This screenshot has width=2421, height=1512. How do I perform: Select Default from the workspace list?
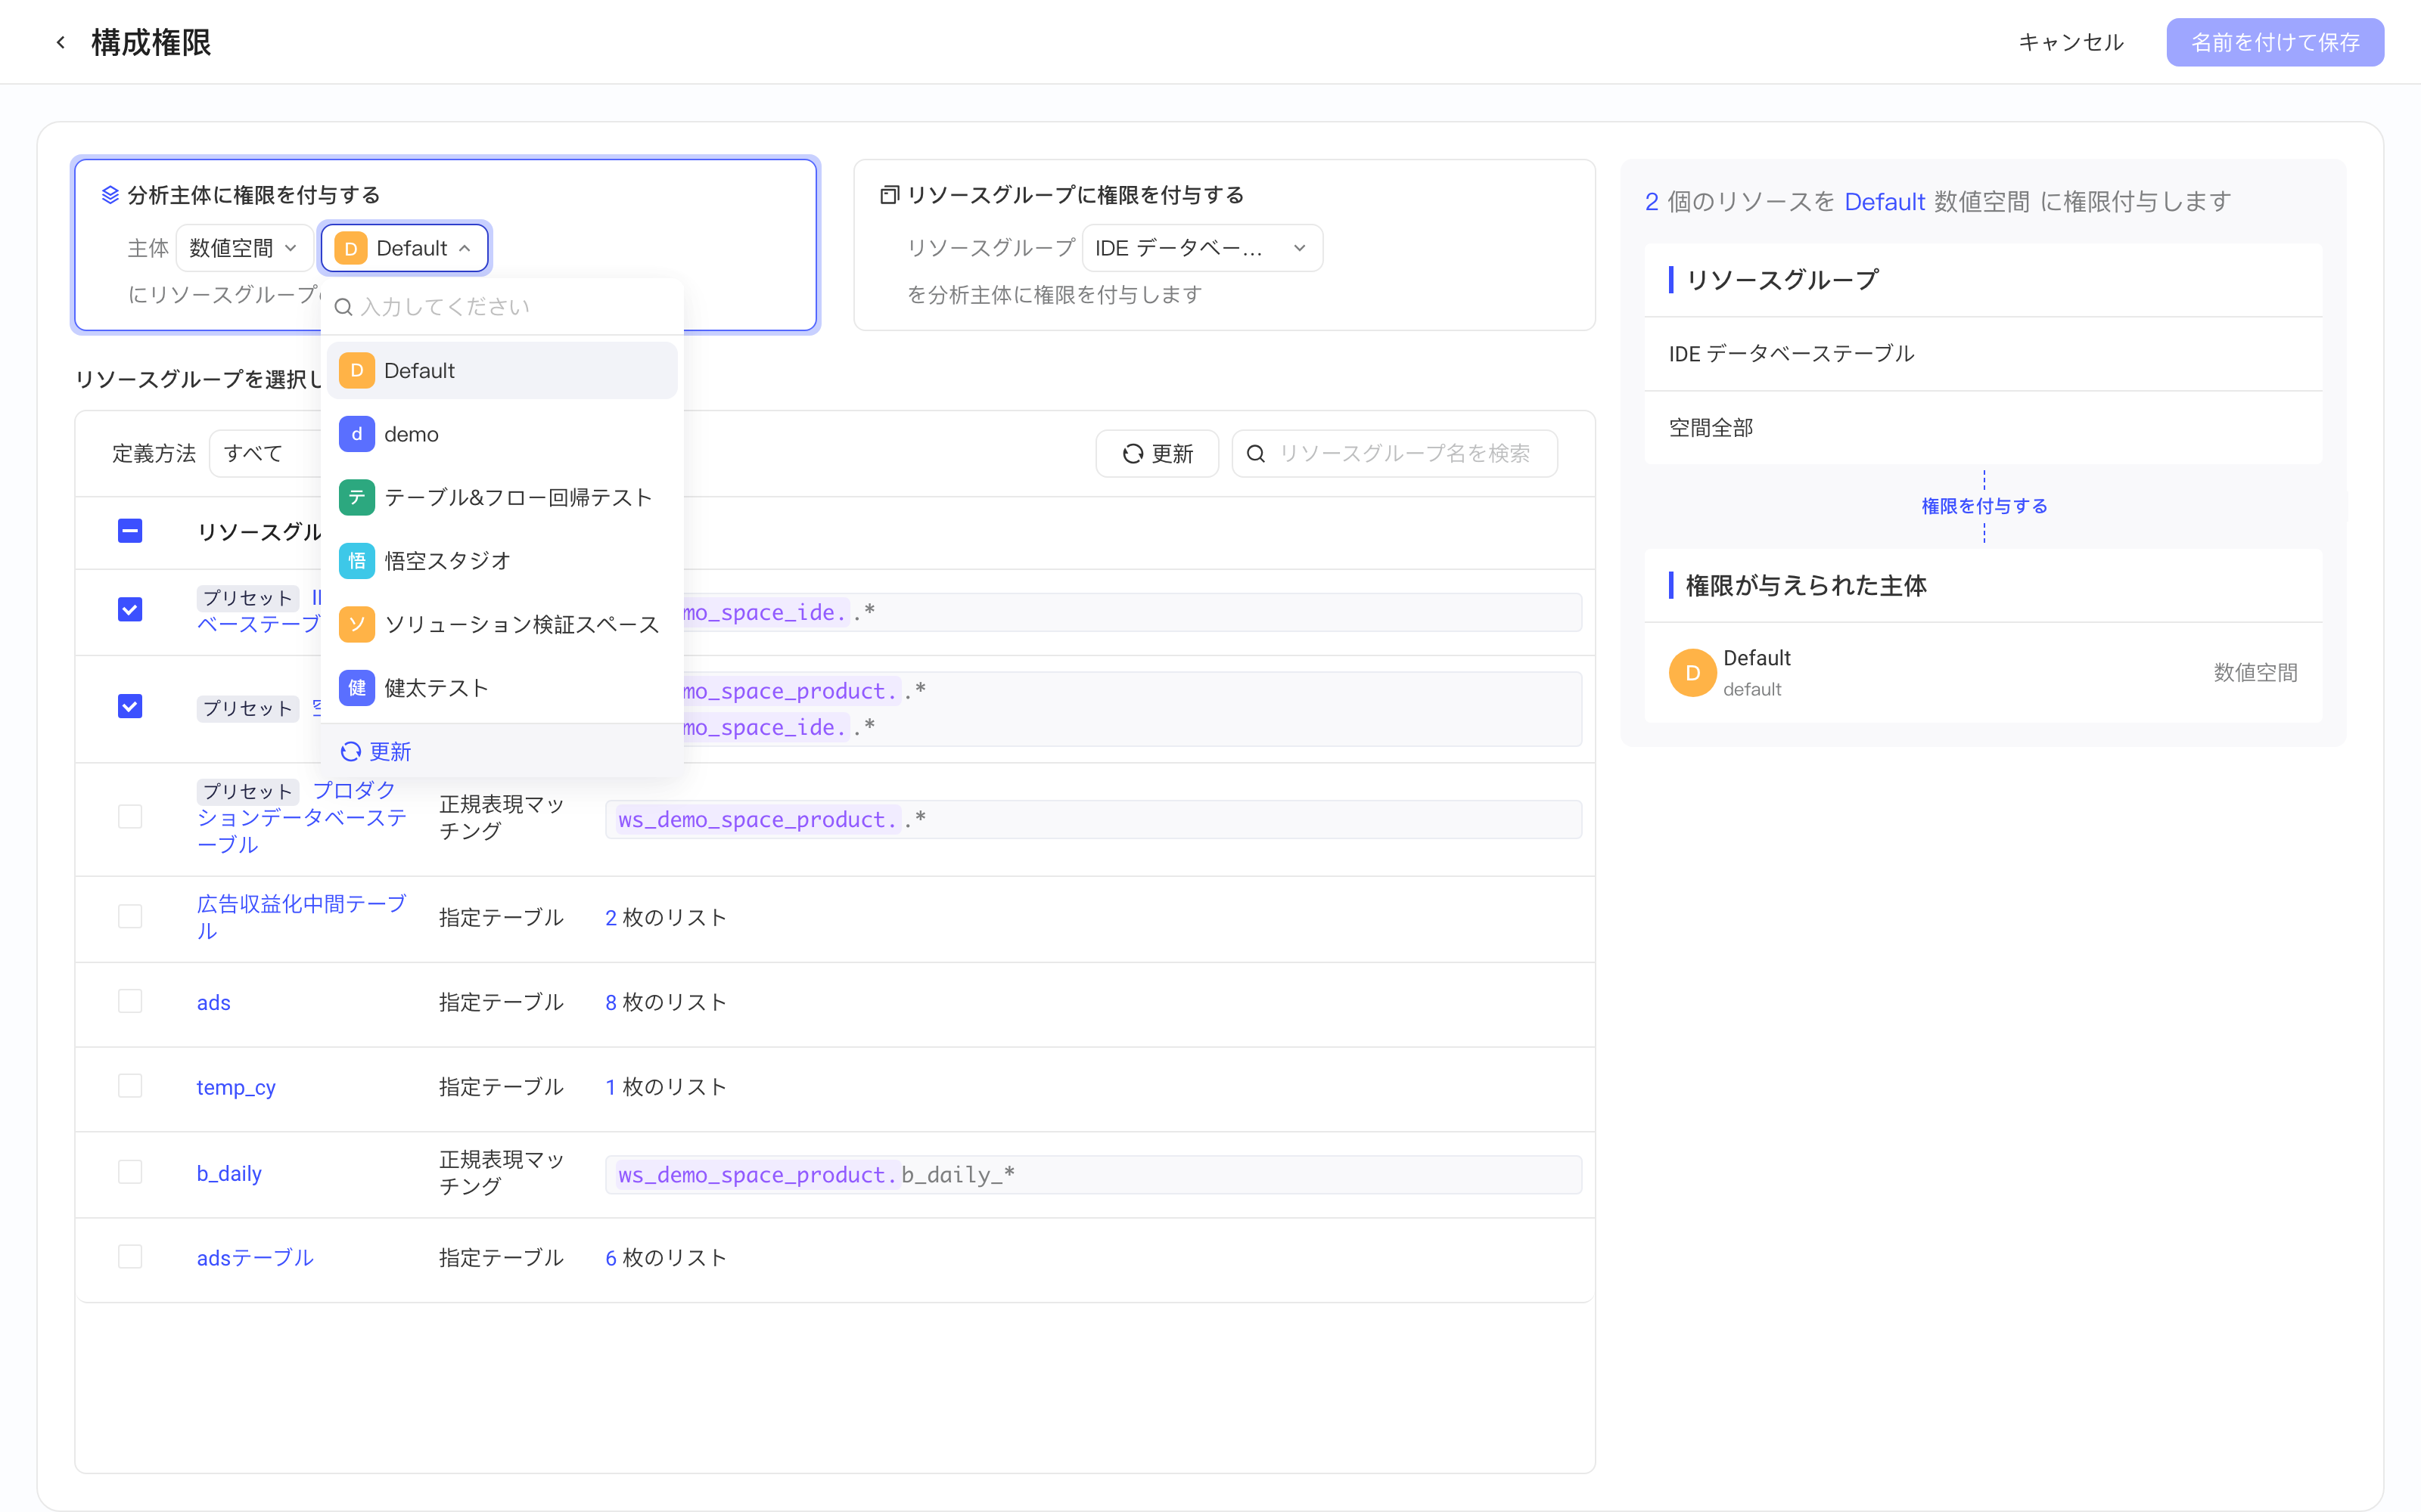pyautogui.click(x=502, y=371)
